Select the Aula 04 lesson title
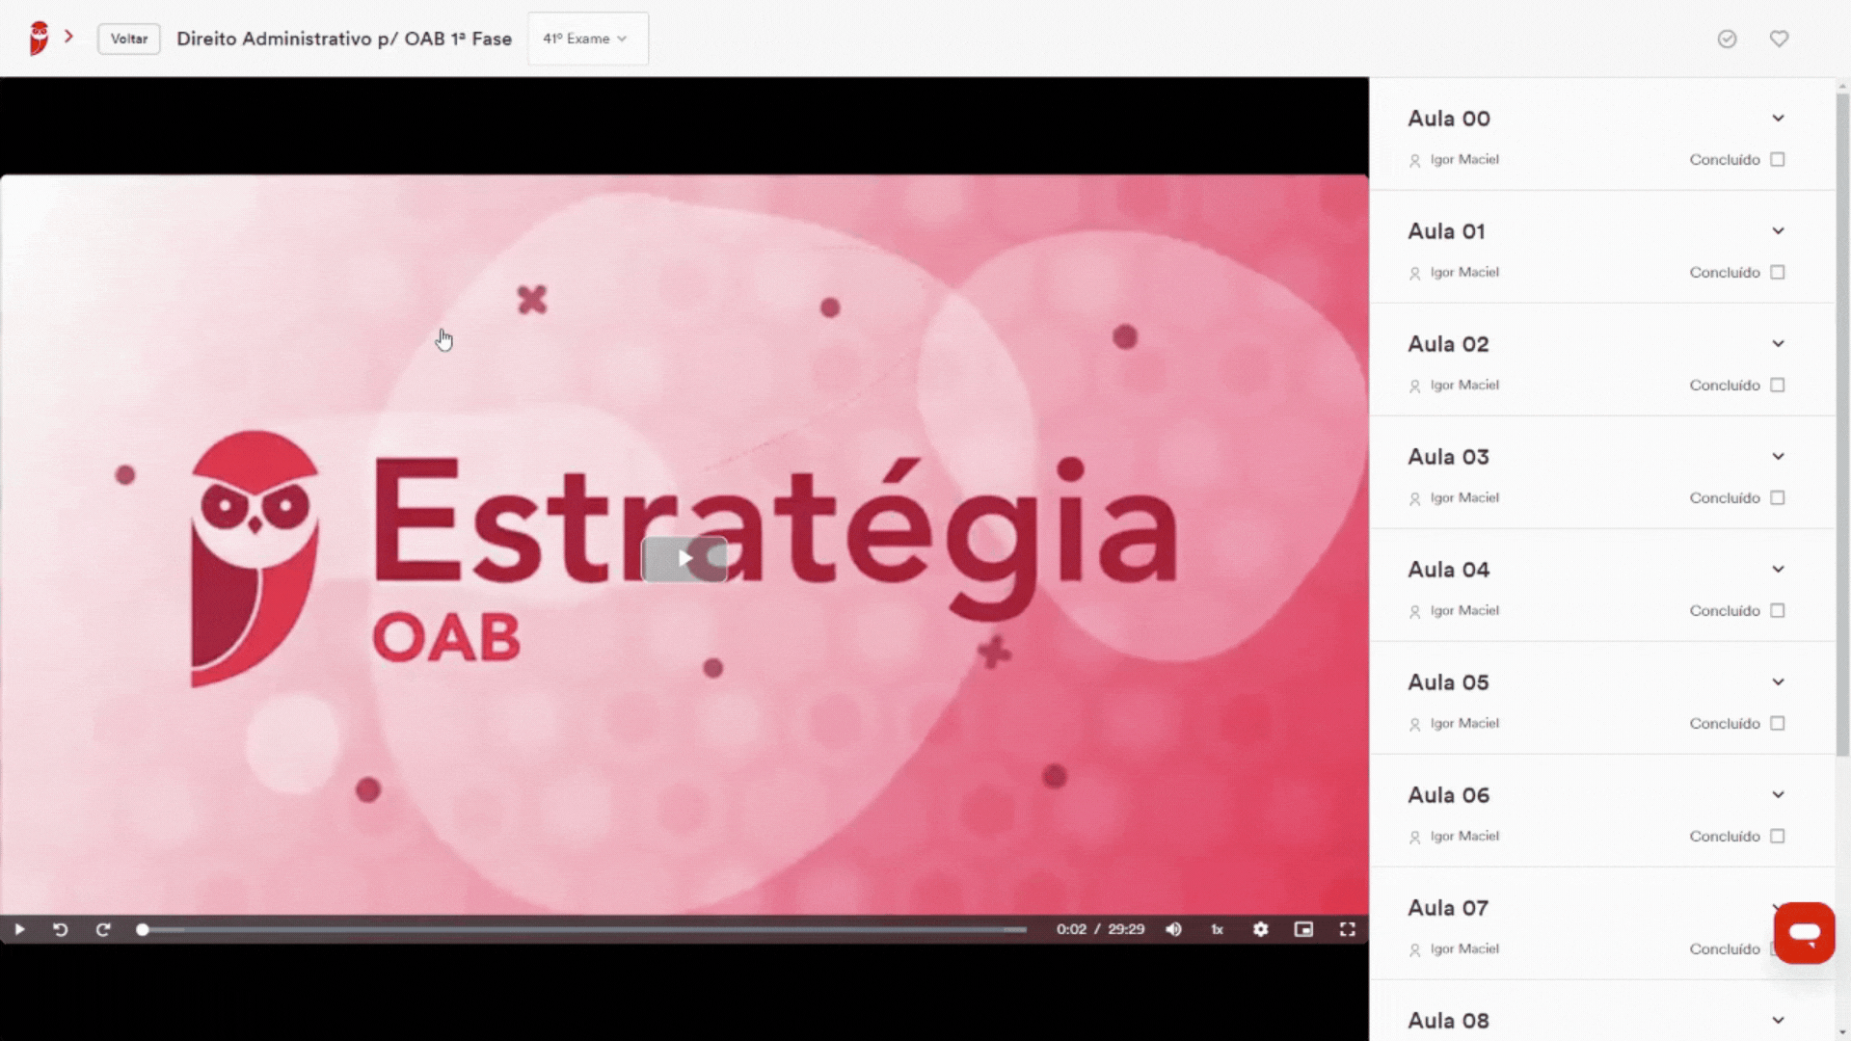The width and height of the screenshot is (1851, 1041). pos(1448,570)
